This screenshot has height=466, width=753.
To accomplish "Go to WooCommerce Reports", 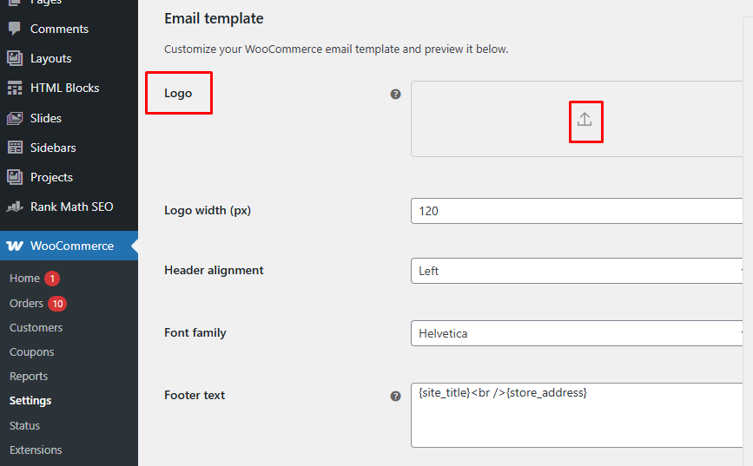I will pyautogui.click(x=29, y=376).
